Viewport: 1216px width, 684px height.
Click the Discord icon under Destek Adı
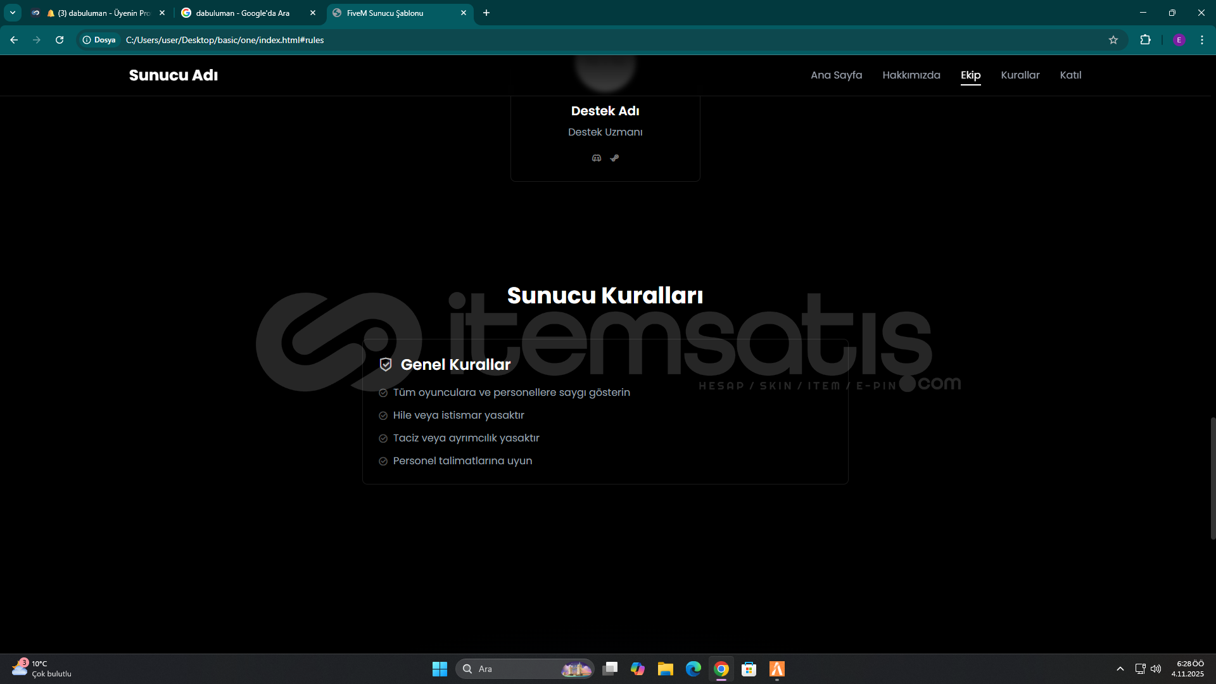coord(596,158)
